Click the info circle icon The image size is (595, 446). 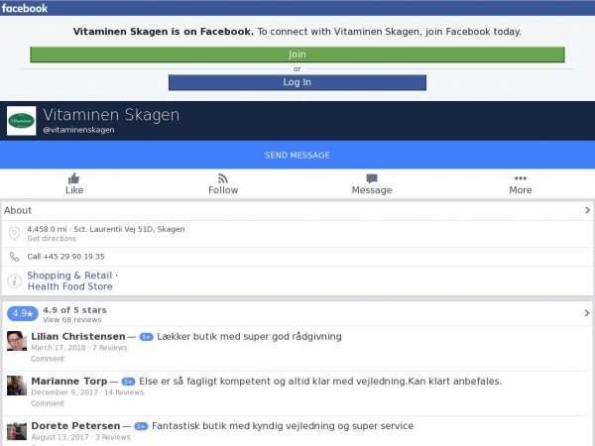(15, 281)
